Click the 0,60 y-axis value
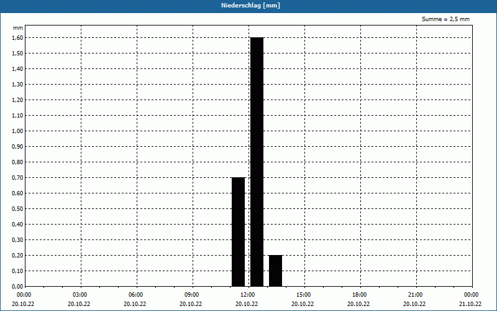 click(x=17, y=193)
